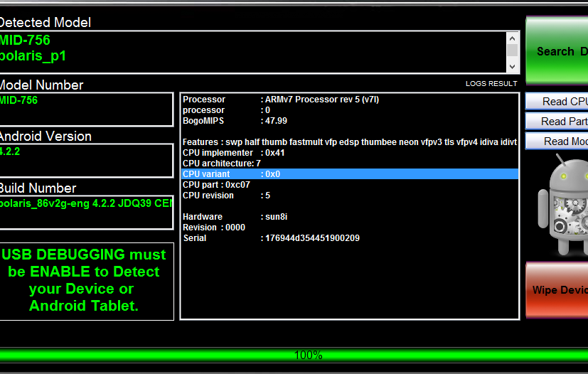Select the CPU revision : 5 row
Viewport: 588px width, 374px height.
(x=350, y=196)
